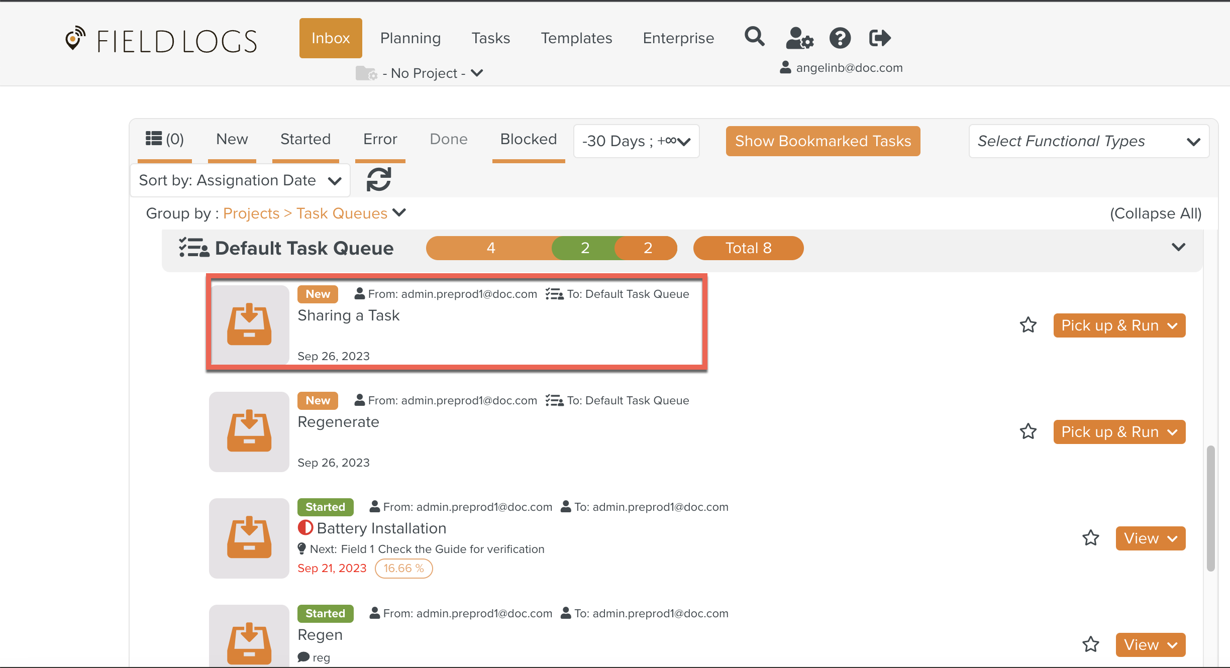Screen dimensions: 1230x668
Task: Open Select Functional Types dropdown
Action: coord(1088,141)
